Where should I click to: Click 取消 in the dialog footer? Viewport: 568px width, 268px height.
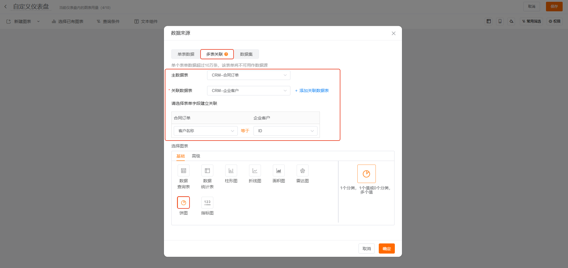[366, 249]
